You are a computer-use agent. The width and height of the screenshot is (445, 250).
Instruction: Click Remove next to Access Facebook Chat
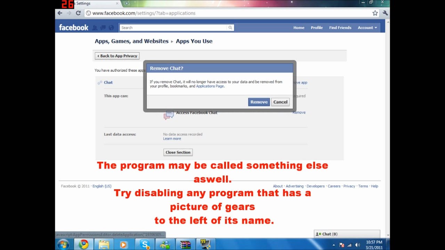pyautogui.click(x=299, y=112)
